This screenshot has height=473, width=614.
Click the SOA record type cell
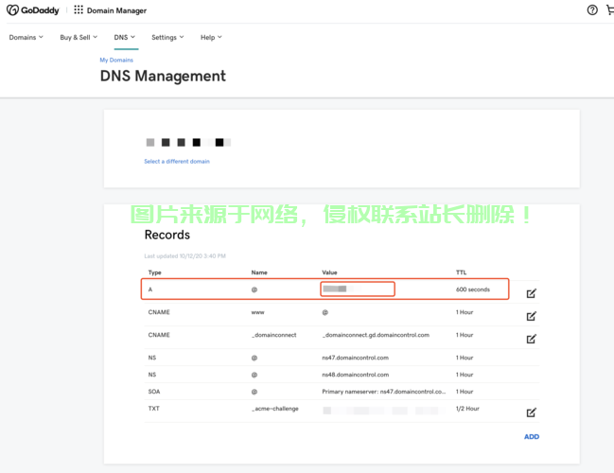coord(154,392)
